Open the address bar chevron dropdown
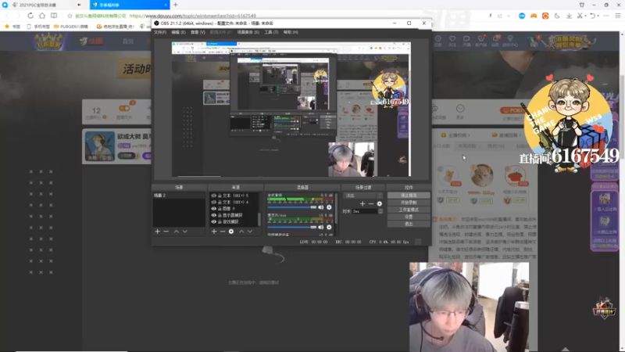This screenshot has height=352, width=625. pos(509,16)
